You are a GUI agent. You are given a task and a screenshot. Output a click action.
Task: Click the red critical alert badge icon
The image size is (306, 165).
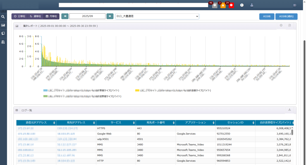coord(231,5)
